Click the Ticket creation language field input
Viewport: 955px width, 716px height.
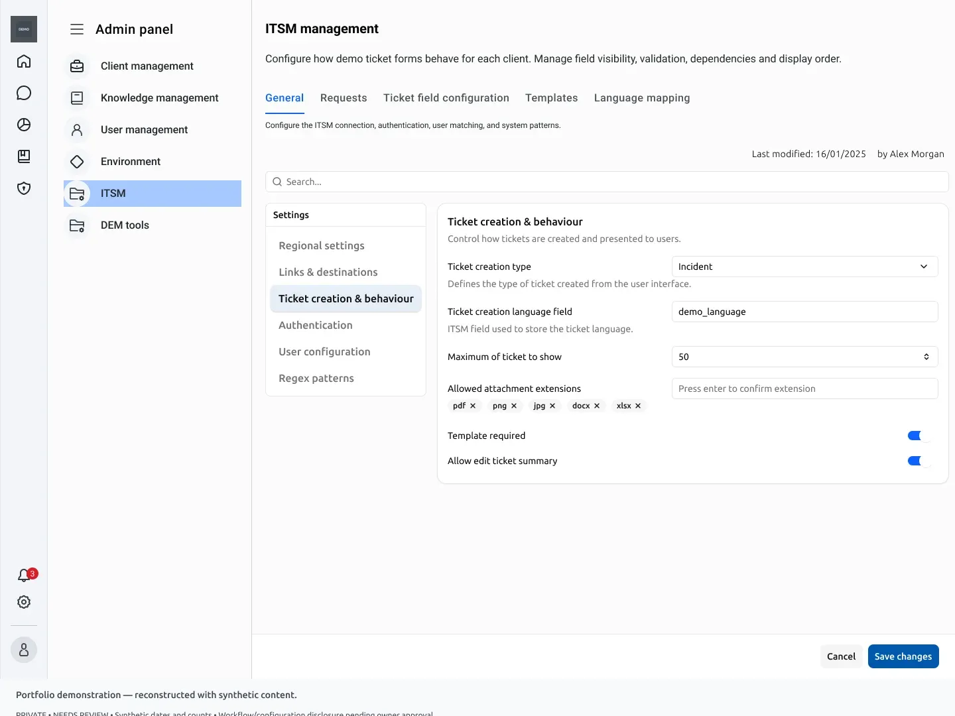click(805, 312)
